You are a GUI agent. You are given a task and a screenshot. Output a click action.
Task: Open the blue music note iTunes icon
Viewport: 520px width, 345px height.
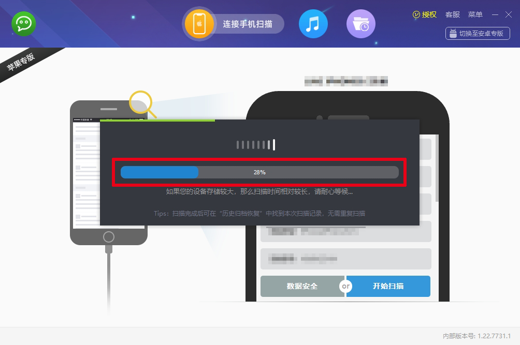pyautogui.click(x=313, y=24)
